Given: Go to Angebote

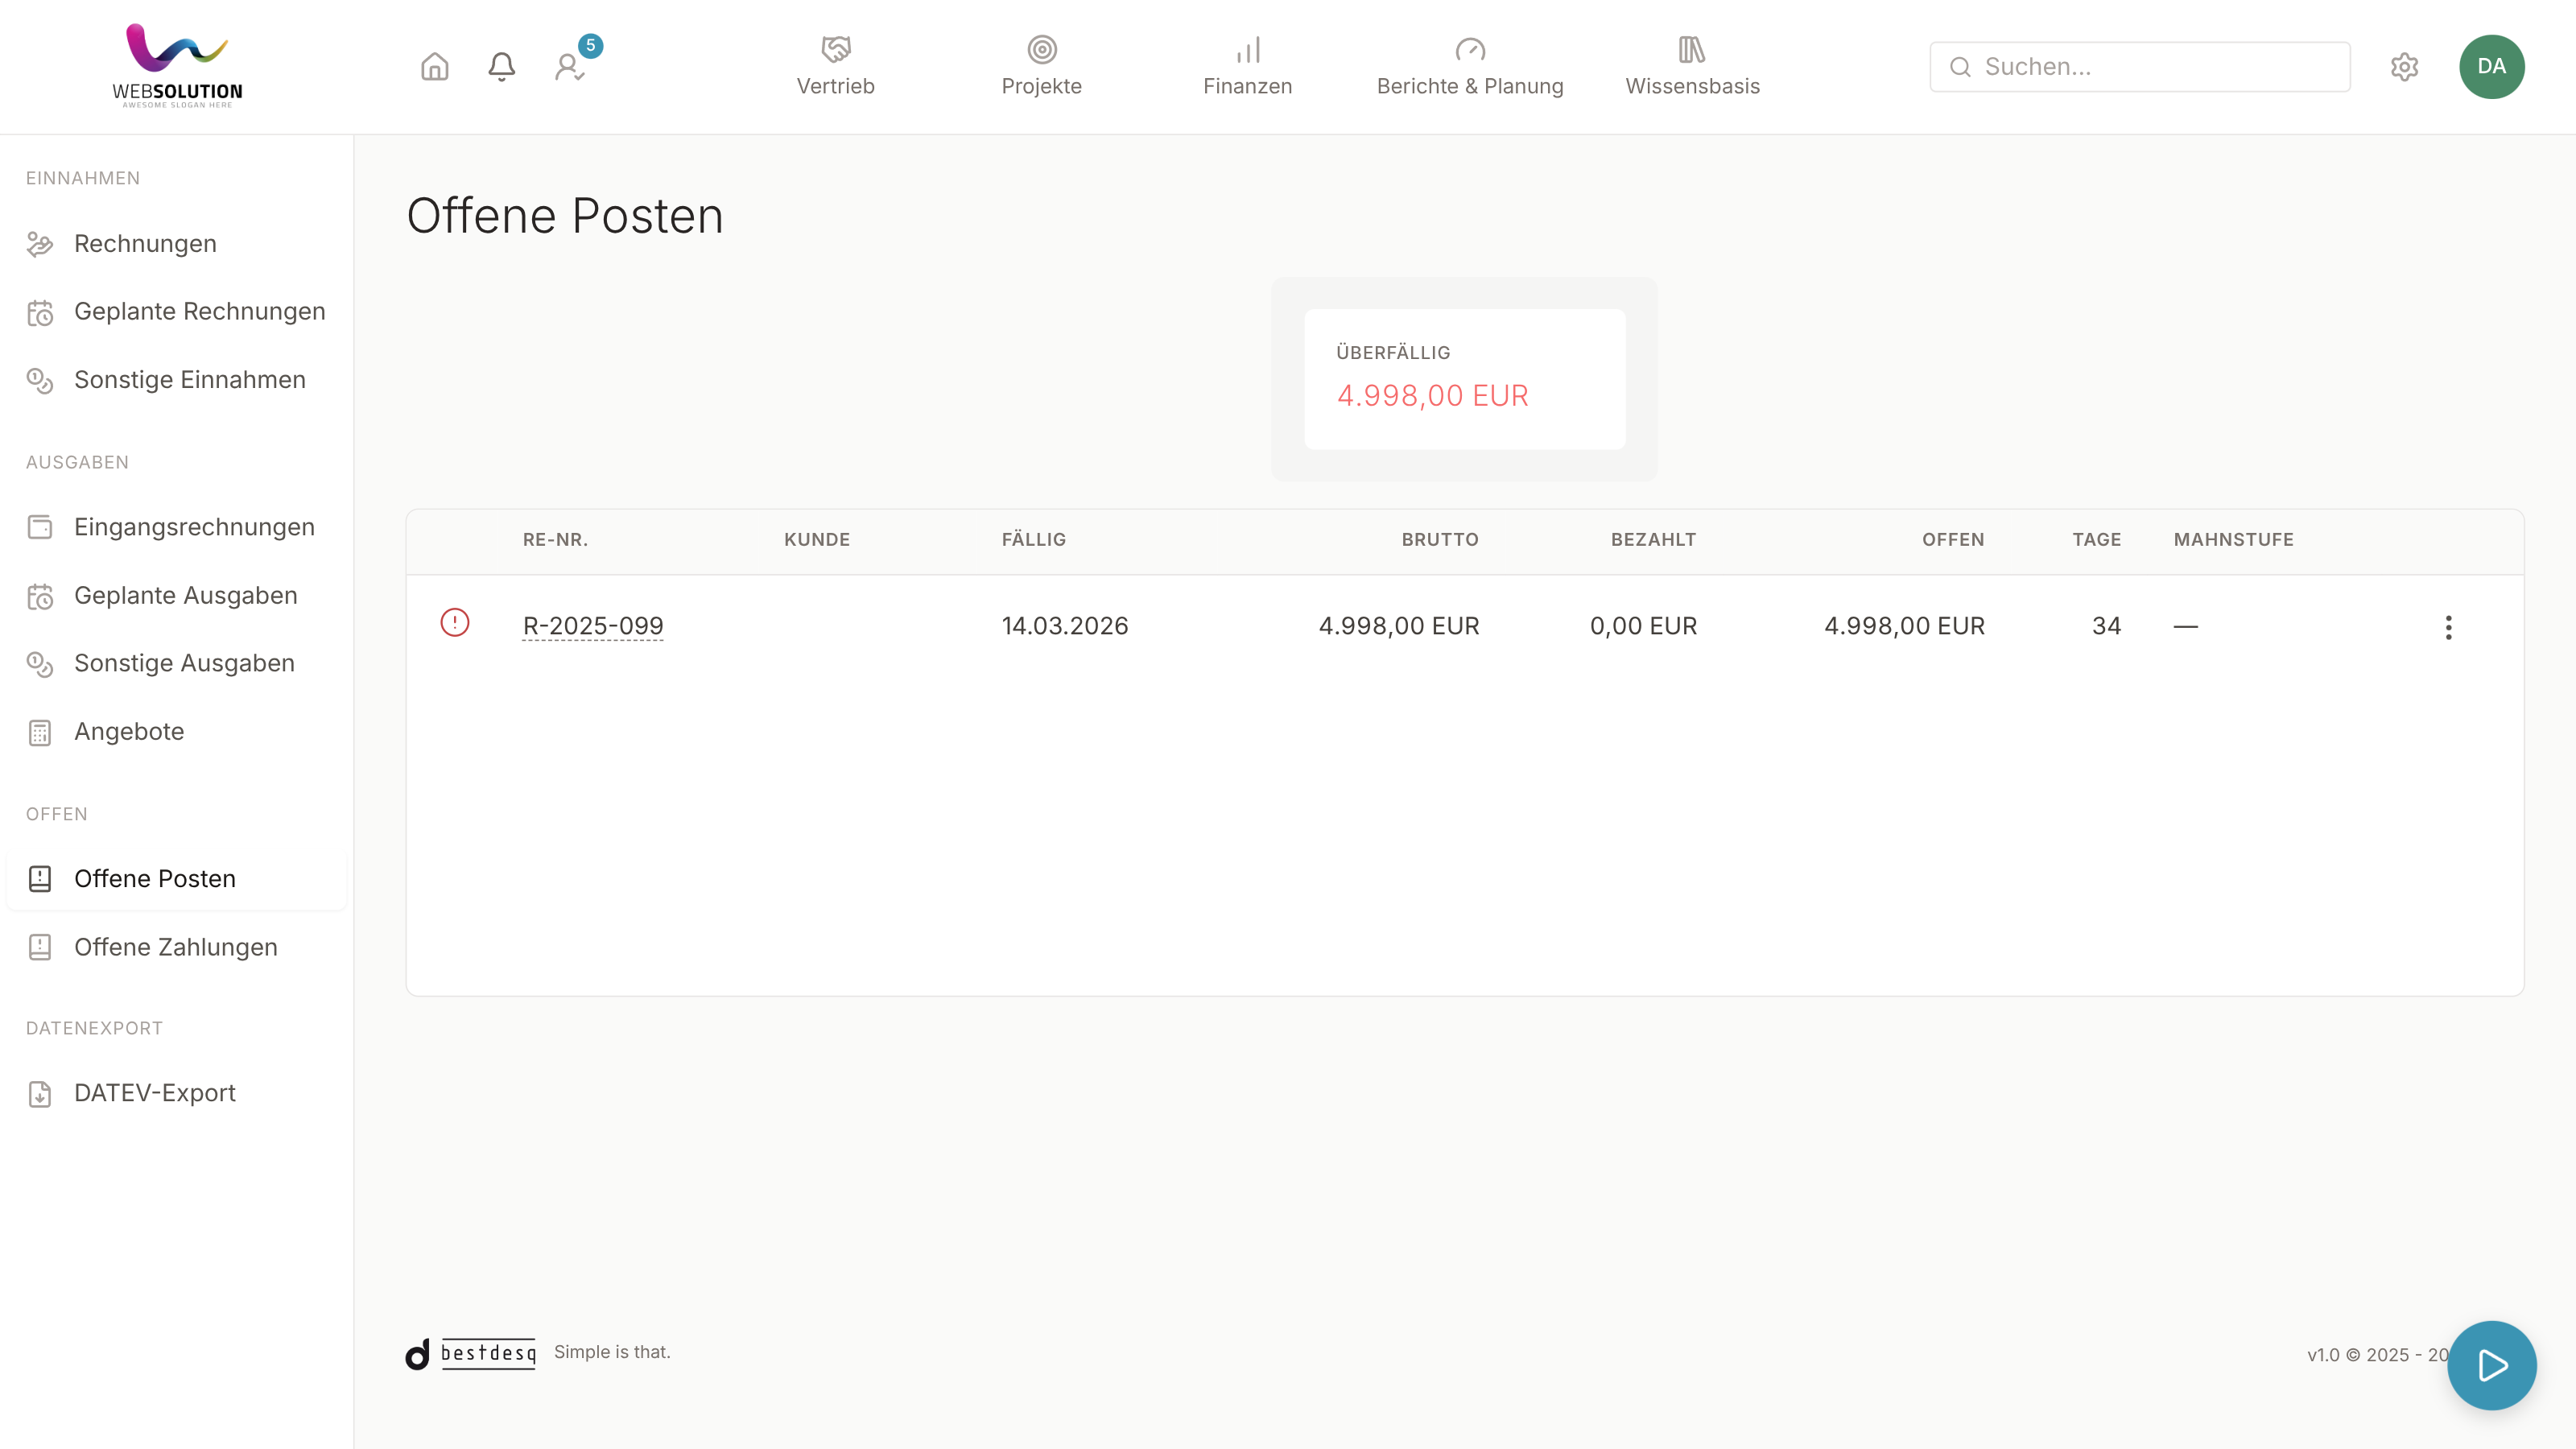Looking at the screenshot, I should (176, 732).
